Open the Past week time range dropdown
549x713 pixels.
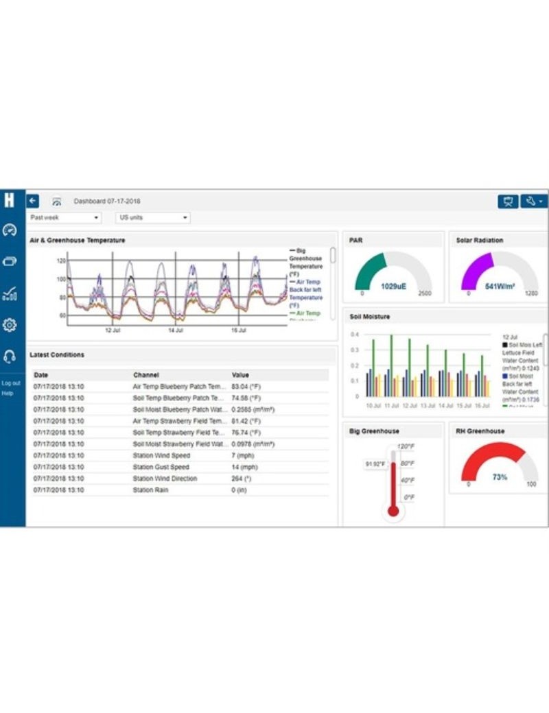[65, 218]
